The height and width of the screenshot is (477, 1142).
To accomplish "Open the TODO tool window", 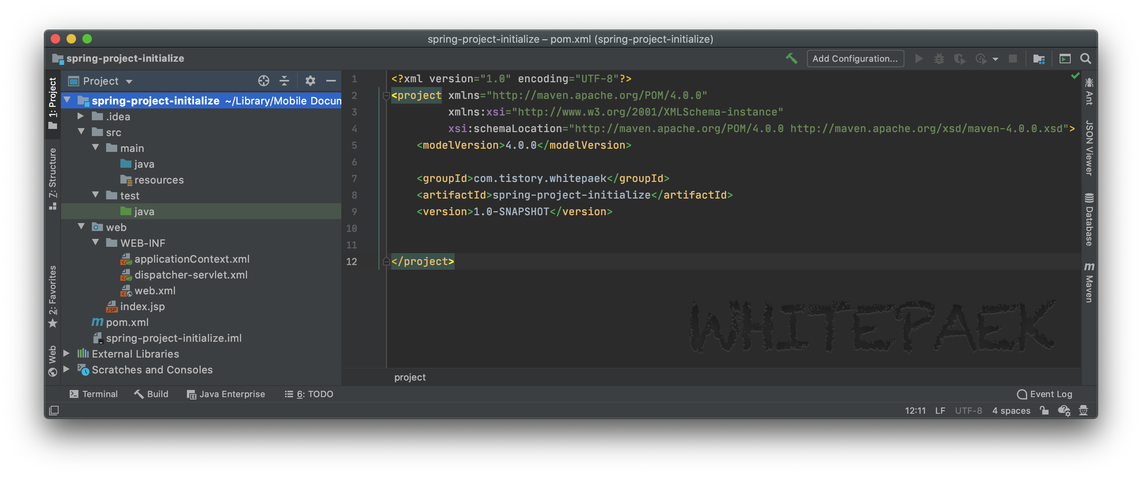I will (x=309, y=394).
